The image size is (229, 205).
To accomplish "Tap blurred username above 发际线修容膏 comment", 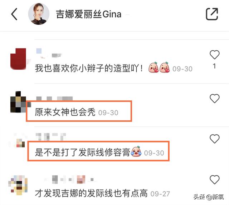I will (51, 137).
